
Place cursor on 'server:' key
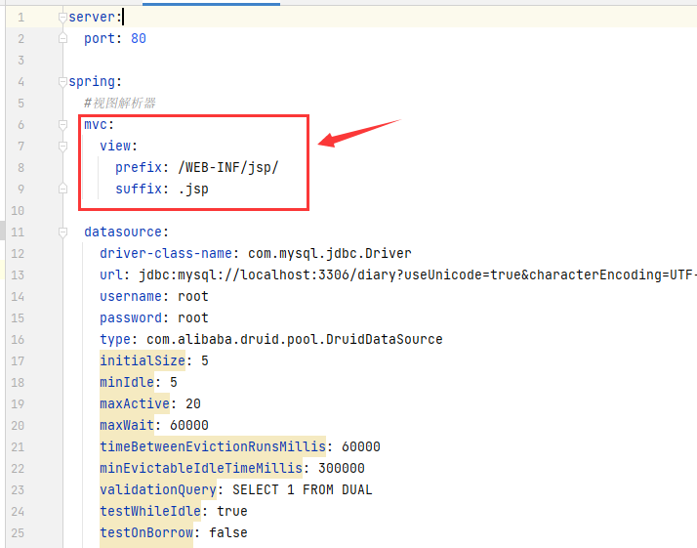pyautogui.click(x=95, y=18)
